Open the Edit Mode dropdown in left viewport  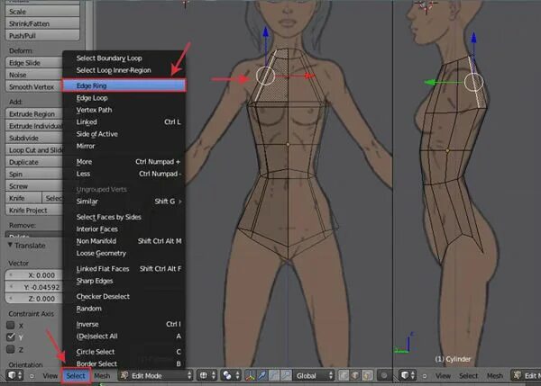click(x=156, y=375)
